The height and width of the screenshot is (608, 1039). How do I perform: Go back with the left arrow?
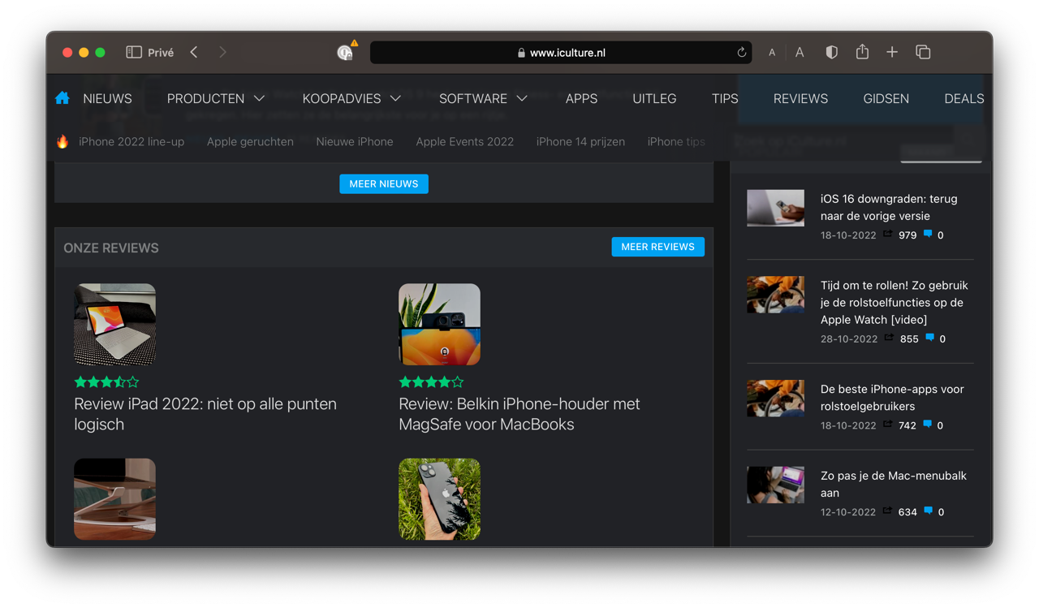pyautogui.click(x=194, y=52)
